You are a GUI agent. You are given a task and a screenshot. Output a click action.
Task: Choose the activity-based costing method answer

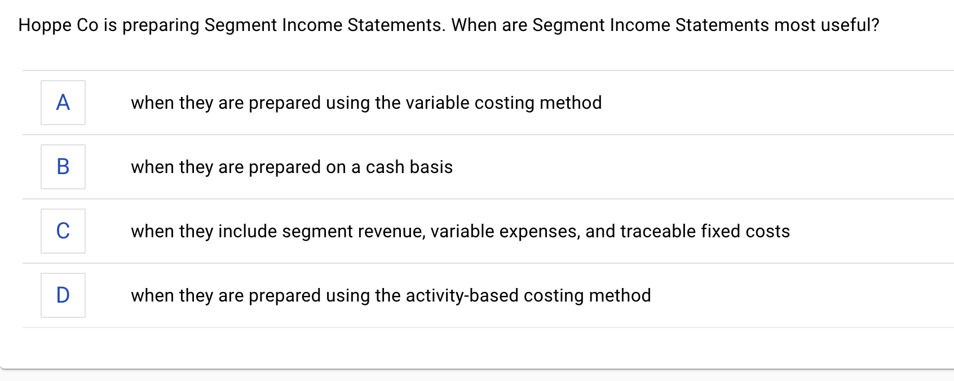coord(391,295)
